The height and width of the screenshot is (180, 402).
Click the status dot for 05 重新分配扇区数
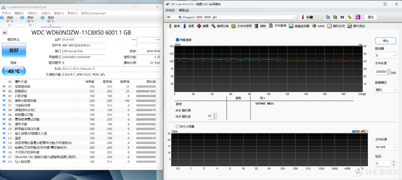pyautogui.click(x=4, y=101)
